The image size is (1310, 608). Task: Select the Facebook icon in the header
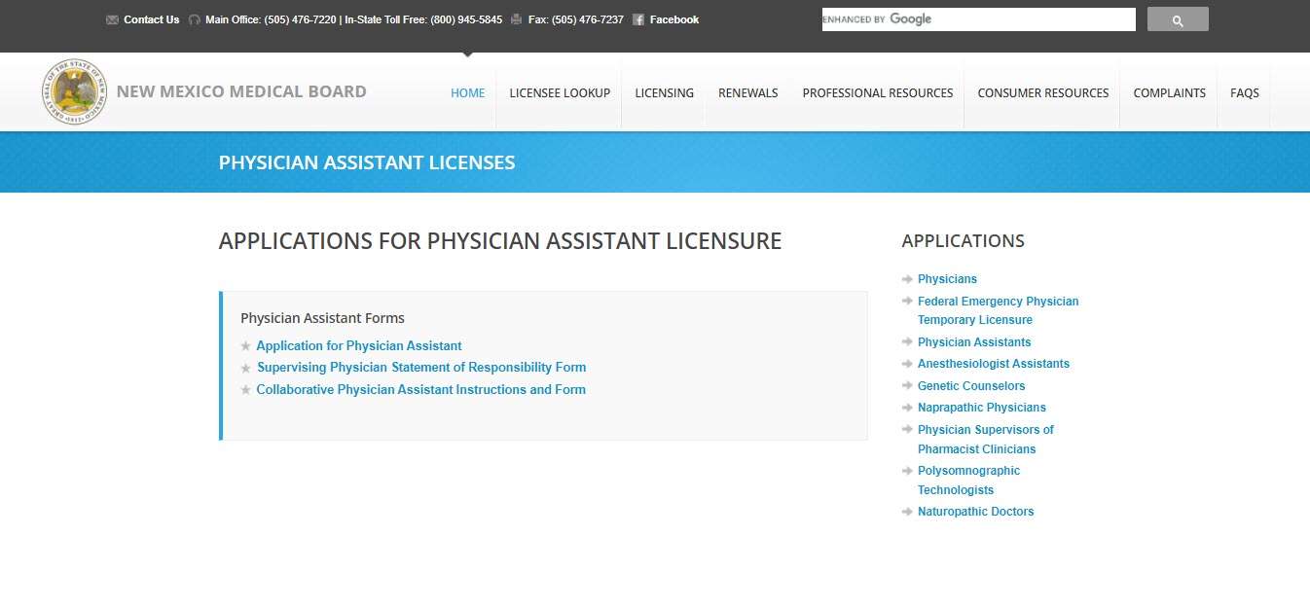click(637, 18)
